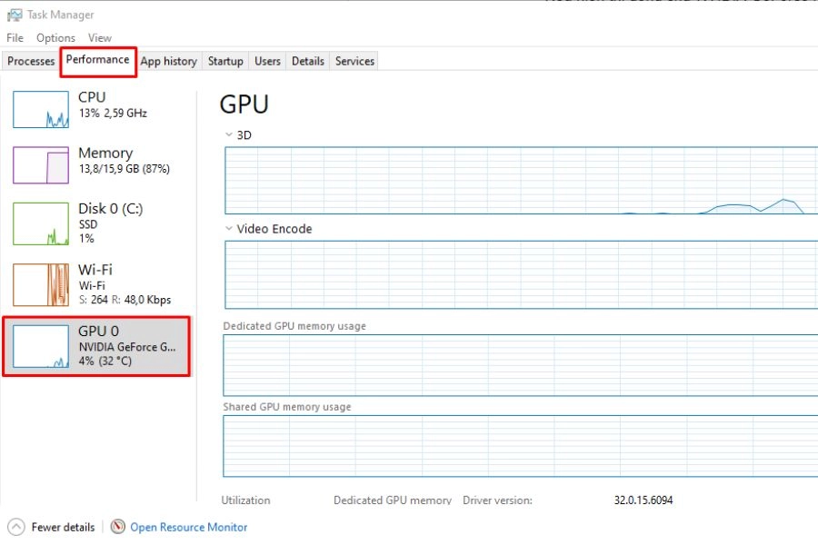Screen dimensions: 818x545
Task: Open the View menu
Action: tap(100, 38)
